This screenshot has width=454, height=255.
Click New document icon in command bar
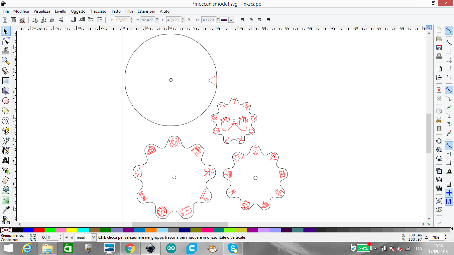[439, 30]
